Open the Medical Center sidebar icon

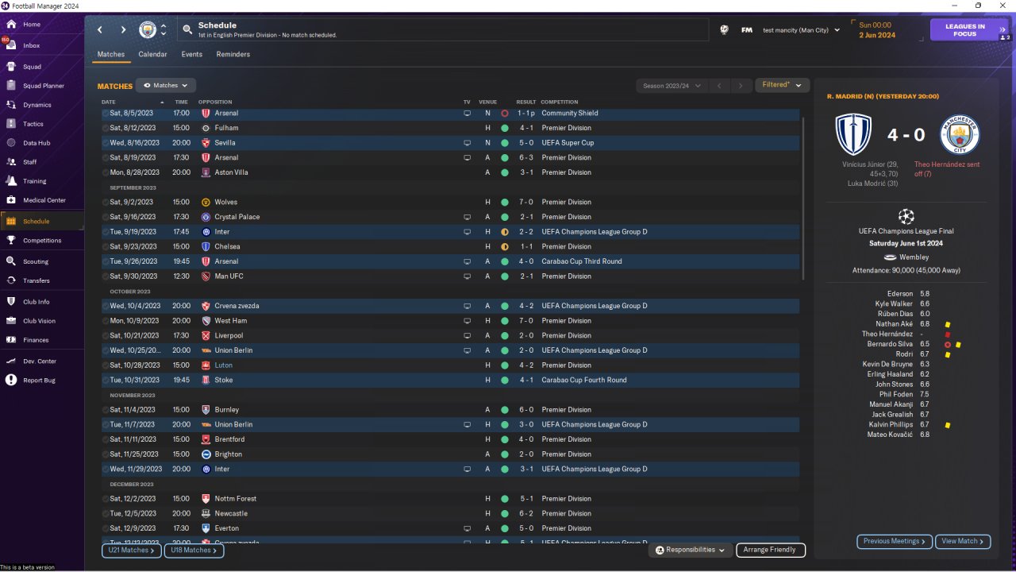click(x=11, y=200)
